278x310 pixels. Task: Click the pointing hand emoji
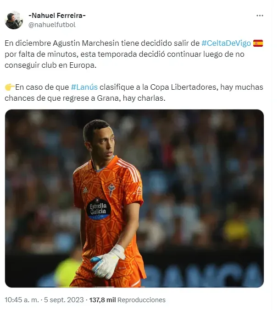(x=10, y=87)
